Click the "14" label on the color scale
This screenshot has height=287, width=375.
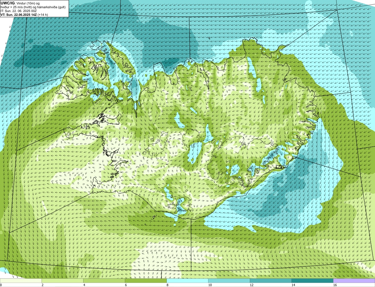[293, 285]
